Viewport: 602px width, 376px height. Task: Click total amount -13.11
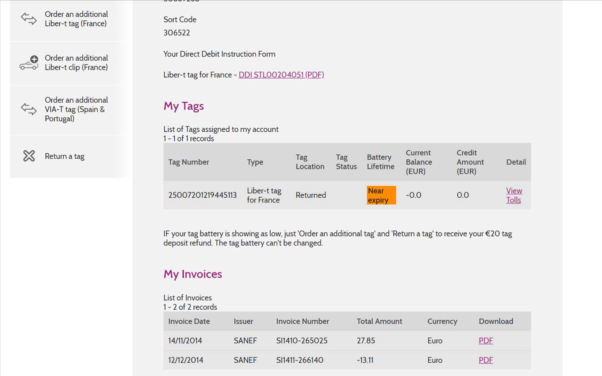tap(365, 360)
